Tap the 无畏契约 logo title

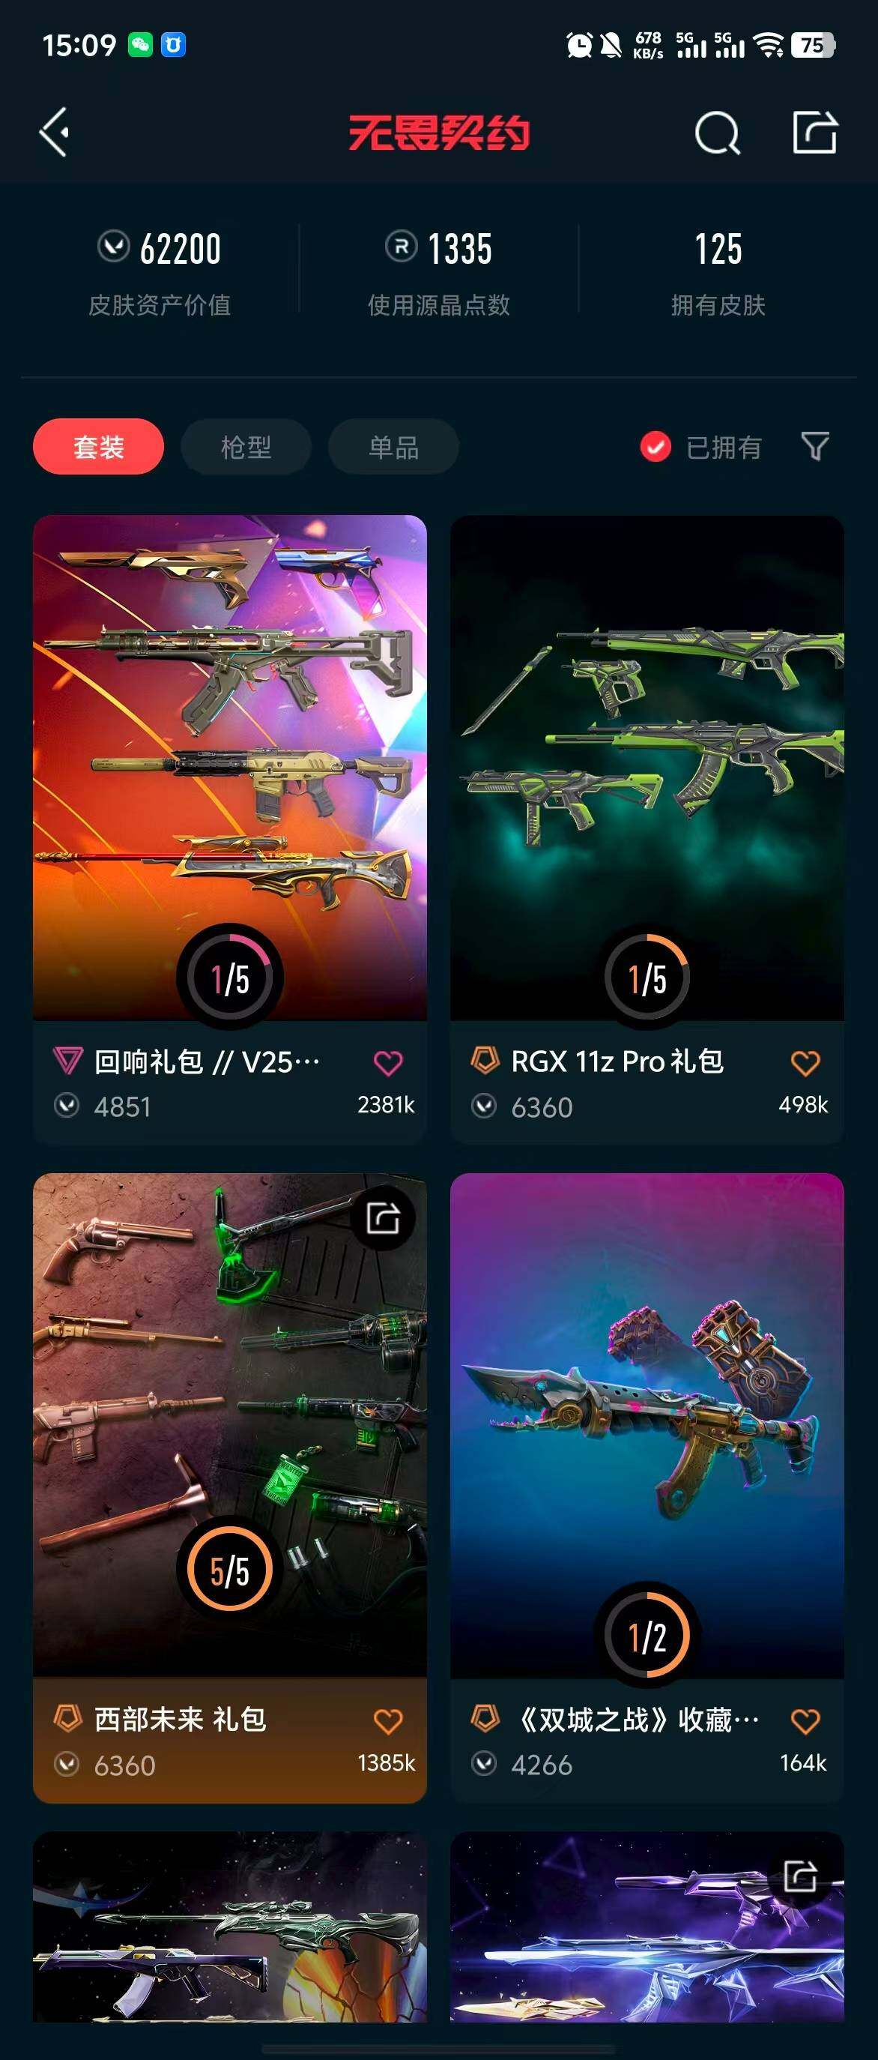pyautogui.click(x=438, y=132)
